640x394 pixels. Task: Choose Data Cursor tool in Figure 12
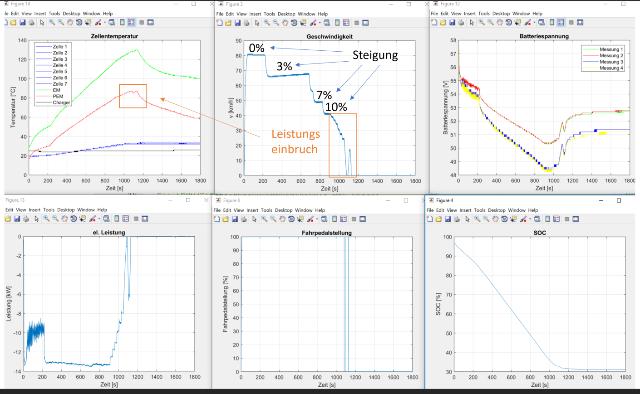pos(517,23)
